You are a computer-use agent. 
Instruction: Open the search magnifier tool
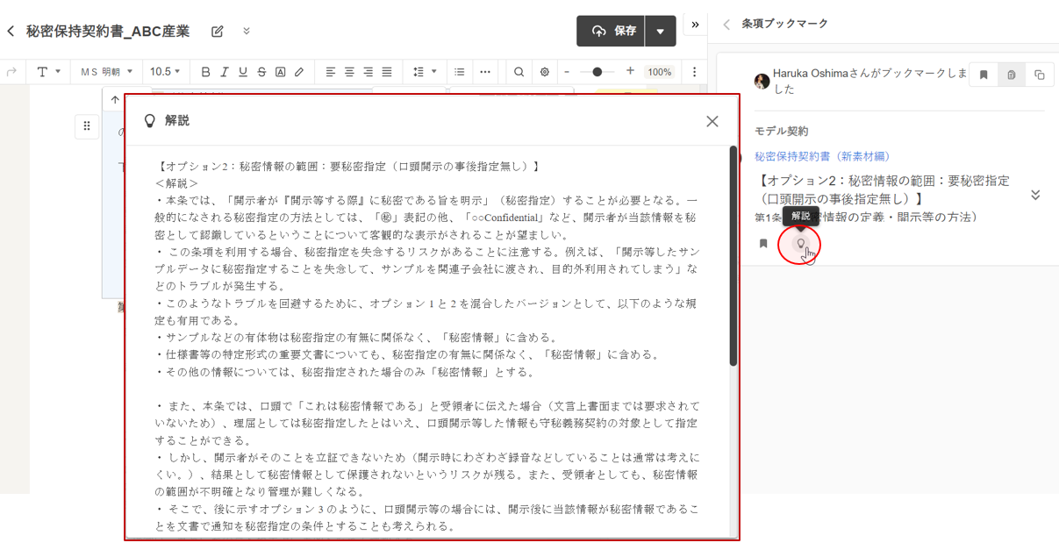click(519, 72)
